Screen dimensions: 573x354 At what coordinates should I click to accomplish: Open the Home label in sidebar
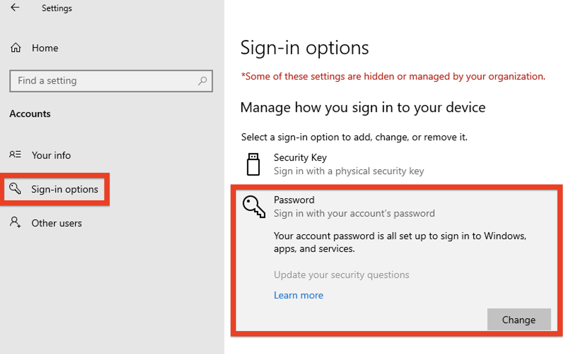(45, 48)
